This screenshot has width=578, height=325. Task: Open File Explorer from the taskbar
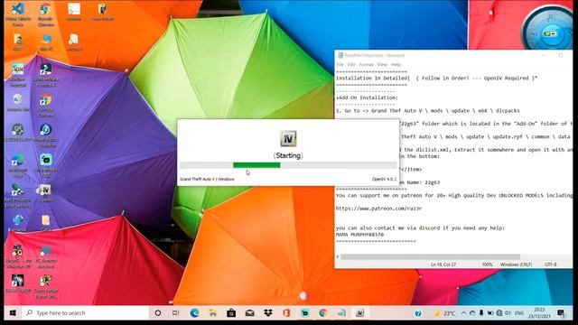[213, 313]
